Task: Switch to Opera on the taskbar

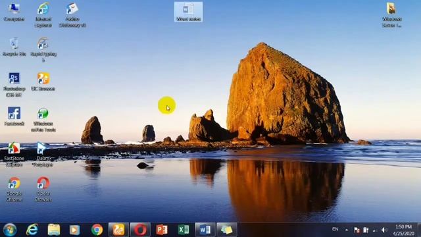Action: [140, 230]
